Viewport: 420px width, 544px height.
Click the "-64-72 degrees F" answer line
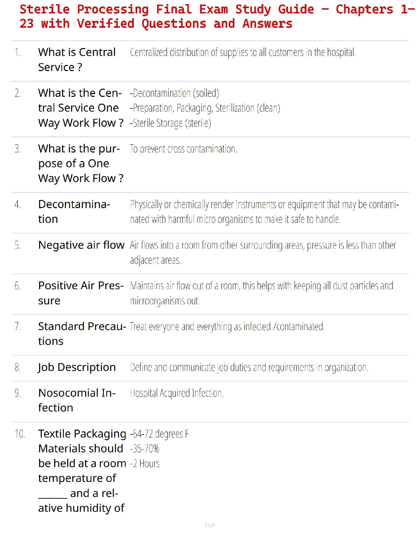[160, 434]
